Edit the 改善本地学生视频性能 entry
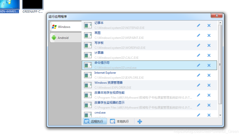Image resolution: width=241 pixels, height=136 pixels. 198,95
